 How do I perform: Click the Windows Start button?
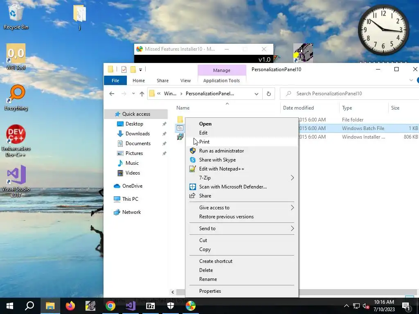(10, 306)
